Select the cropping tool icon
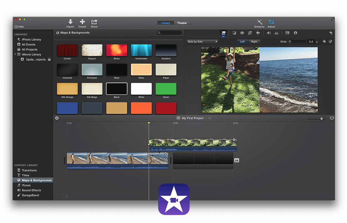 [x=250, y=33]
